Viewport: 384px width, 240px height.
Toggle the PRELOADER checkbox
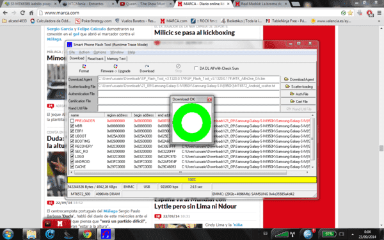click(72, 121)
